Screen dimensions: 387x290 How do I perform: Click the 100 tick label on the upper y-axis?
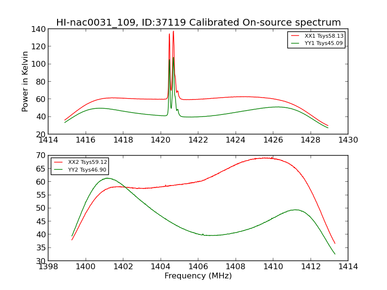(38, 64)
